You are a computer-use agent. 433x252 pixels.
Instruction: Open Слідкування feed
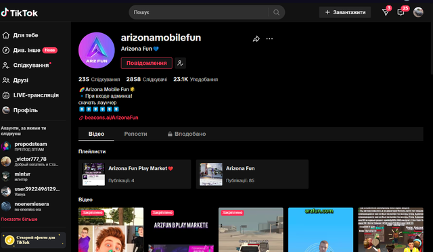[x=27, y=66]
